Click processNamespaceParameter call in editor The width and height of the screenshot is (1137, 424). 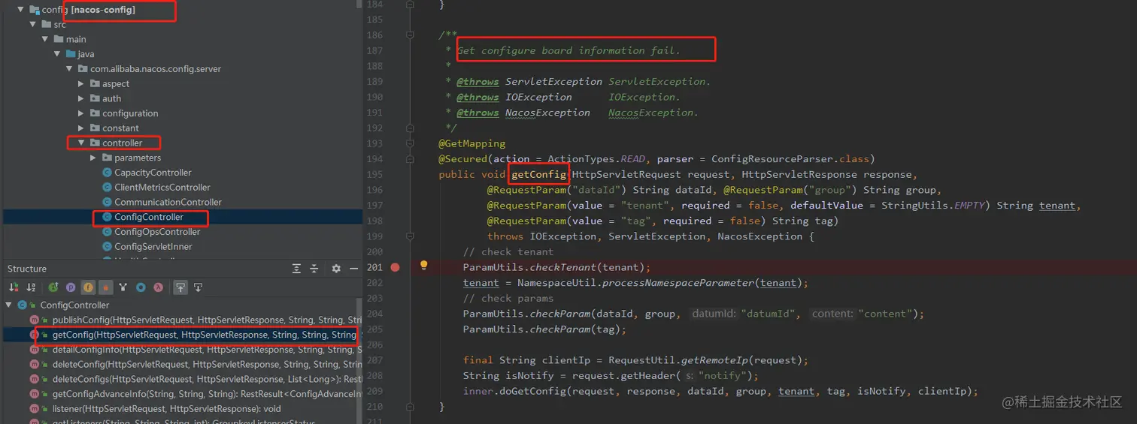677,283
